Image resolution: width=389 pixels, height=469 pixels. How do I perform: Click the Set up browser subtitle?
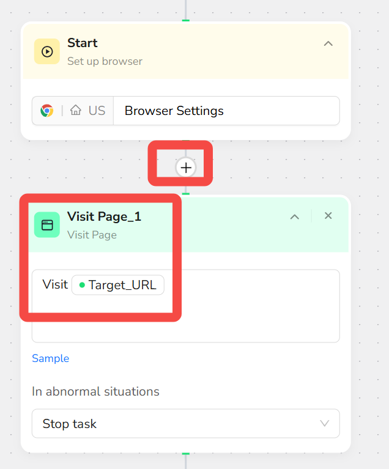(105, 61)
